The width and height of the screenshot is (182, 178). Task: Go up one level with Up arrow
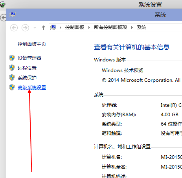tap(44, 28)
